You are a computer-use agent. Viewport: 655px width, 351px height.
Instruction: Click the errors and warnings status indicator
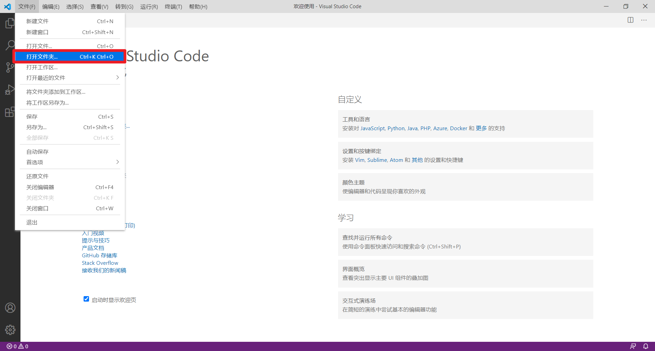[17, 346]
